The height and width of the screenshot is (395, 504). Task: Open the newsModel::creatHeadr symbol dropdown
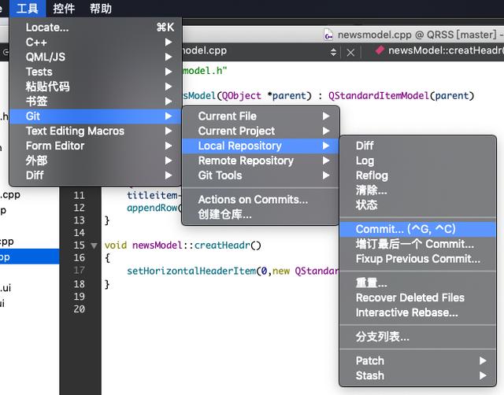[447, 50]
